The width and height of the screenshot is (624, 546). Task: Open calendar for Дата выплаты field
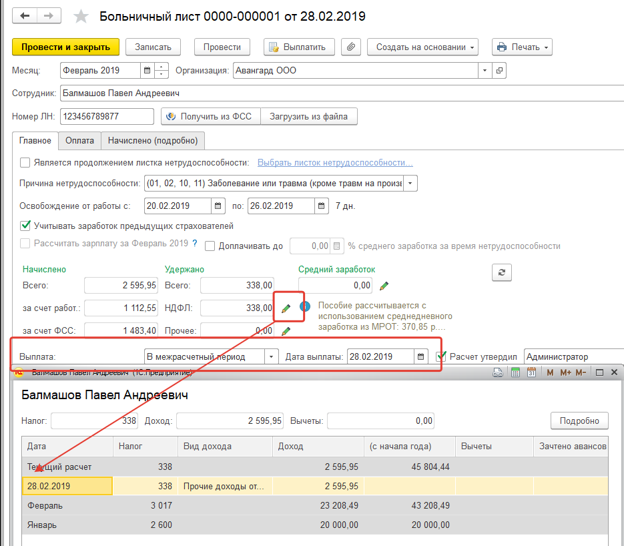tap(420, 357)
